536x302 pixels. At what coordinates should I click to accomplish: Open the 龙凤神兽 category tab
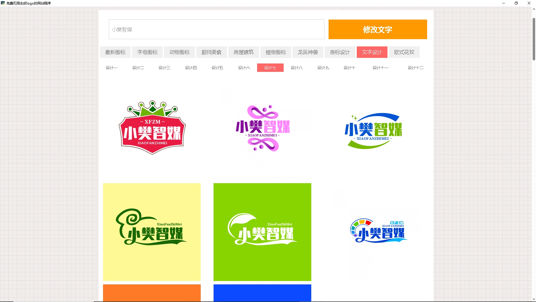point(308,52)
